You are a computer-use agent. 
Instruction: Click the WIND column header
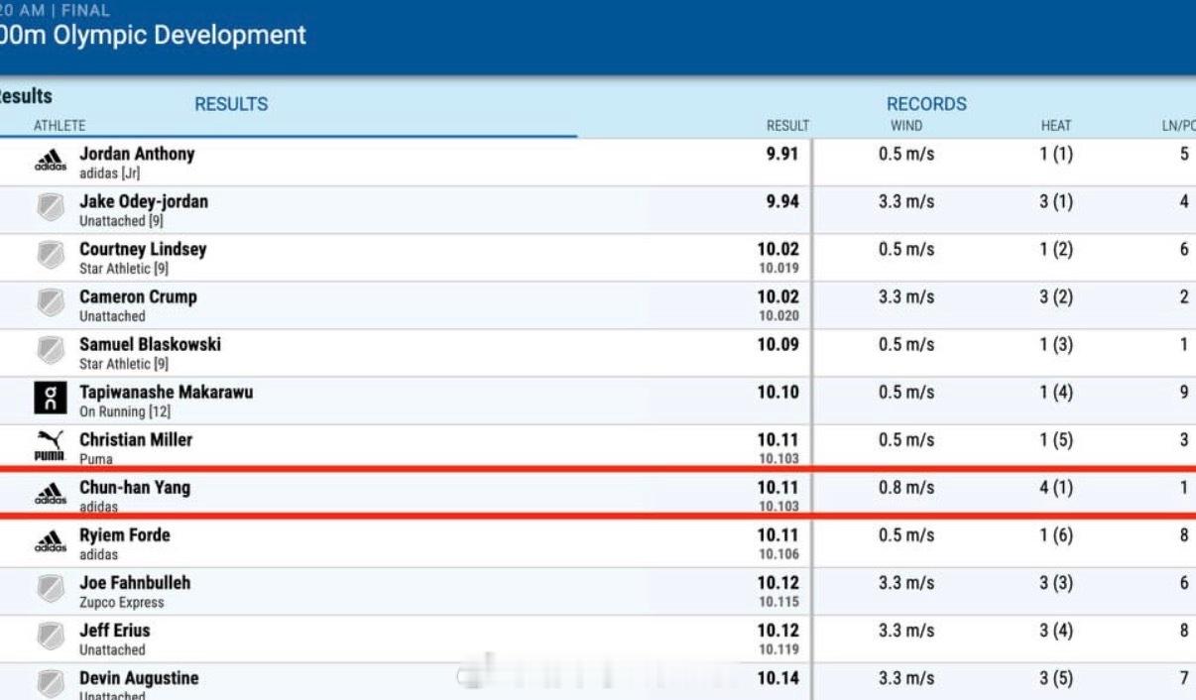click(x=906, y=126)
